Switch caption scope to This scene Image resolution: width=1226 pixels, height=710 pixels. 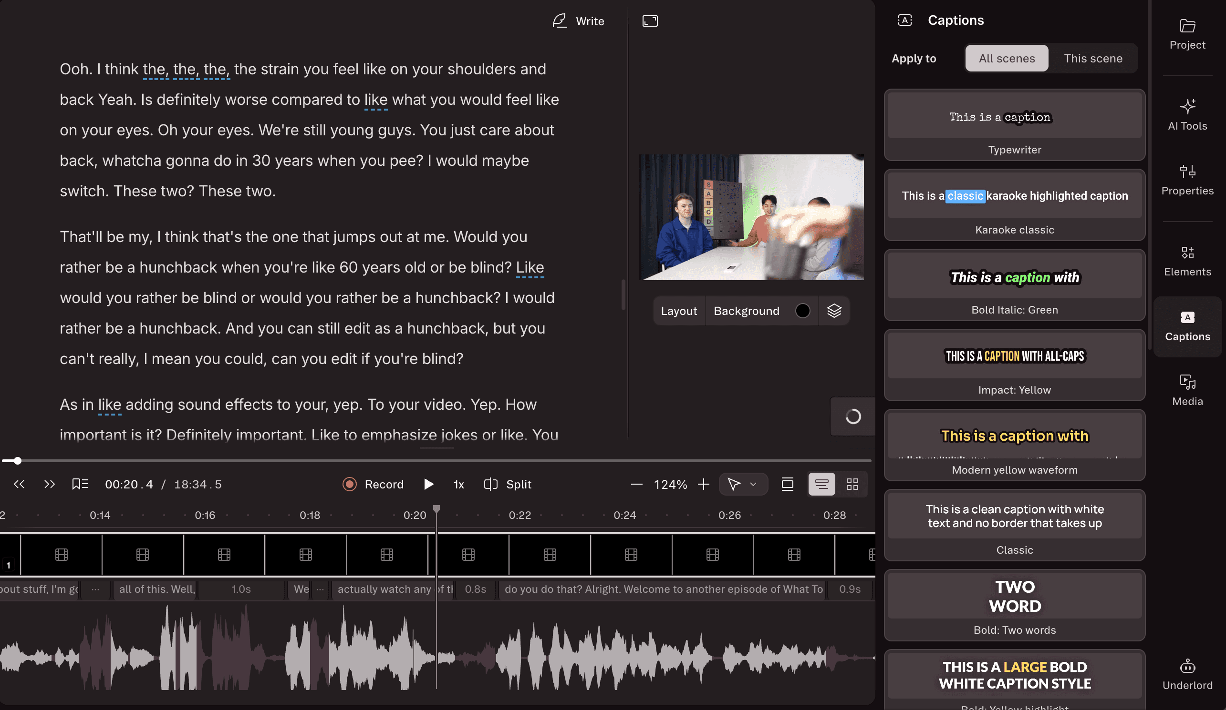[1093, 58]
